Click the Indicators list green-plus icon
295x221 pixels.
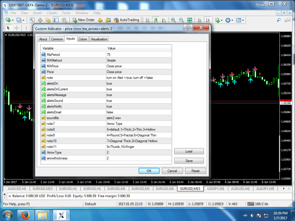(218, 20)
